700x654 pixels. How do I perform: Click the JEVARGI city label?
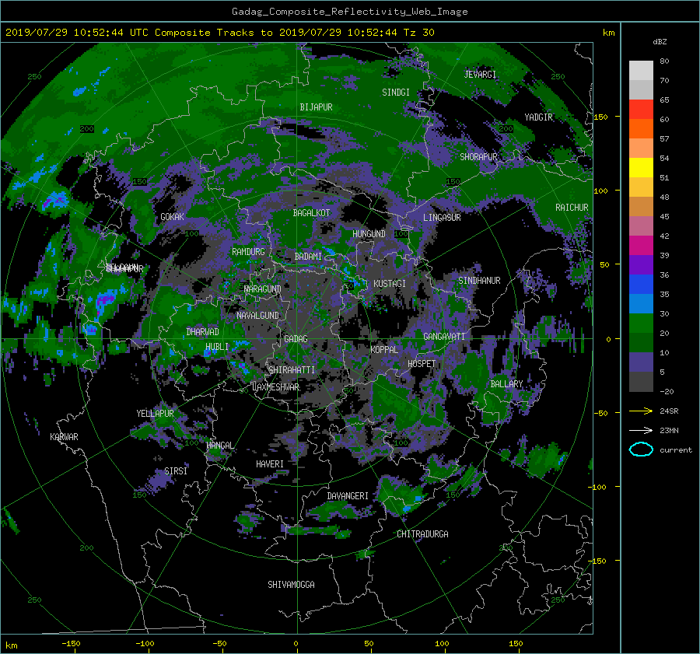point(480,75)
